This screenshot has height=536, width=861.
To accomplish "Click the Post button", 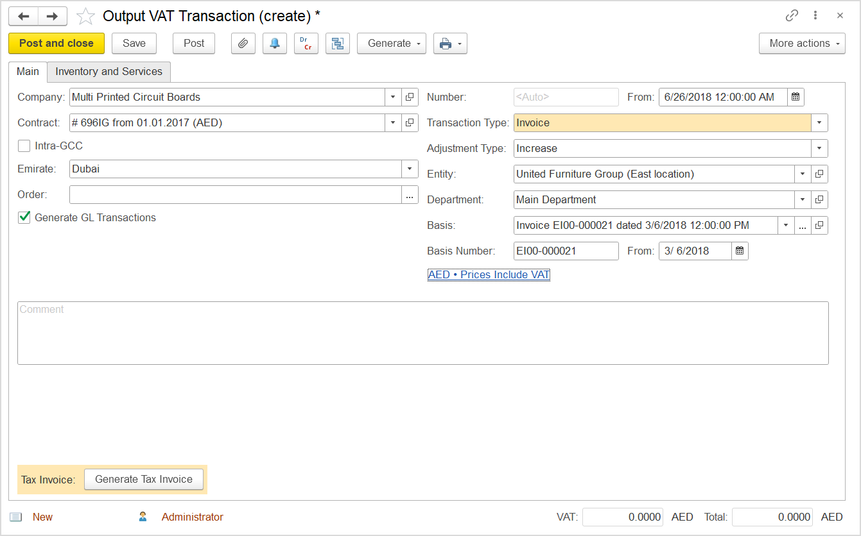I will pos(194,44).
